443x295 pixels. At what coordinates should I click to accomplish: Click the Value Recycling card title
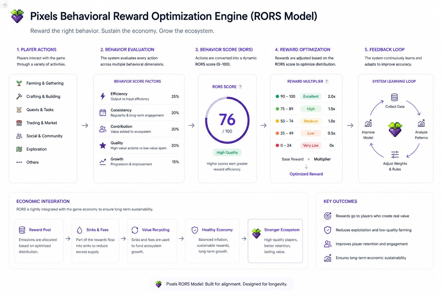pos(155,230)
